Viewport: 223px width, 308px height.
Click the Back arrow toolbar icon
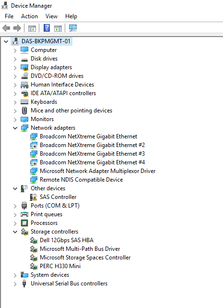(6, 28)
